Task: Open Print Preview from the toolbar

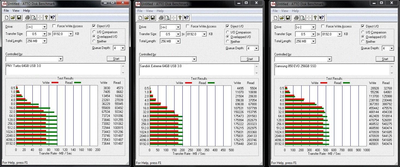Action: [33, 17]
